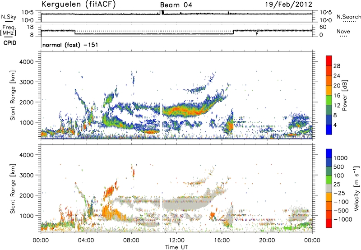Click the red top segment of the power colorbar
The image size is (361, 250).
[x=329, y=60]
